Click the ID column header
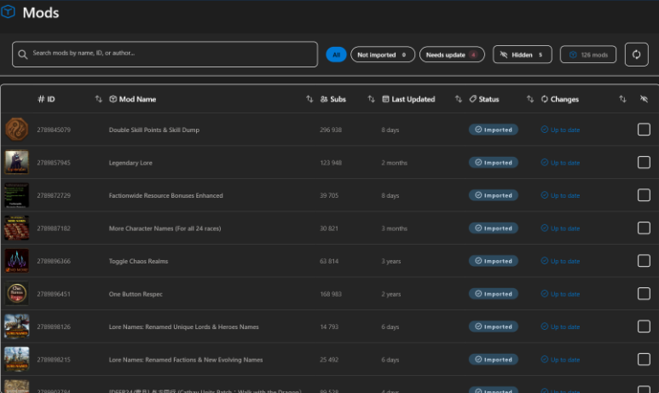Viewport: 659px width, 393px height. 46,99
